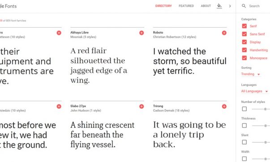Add Abhaya Libre font with plus icon
This screenshot has width=270, height=162.
click(141, 33)
